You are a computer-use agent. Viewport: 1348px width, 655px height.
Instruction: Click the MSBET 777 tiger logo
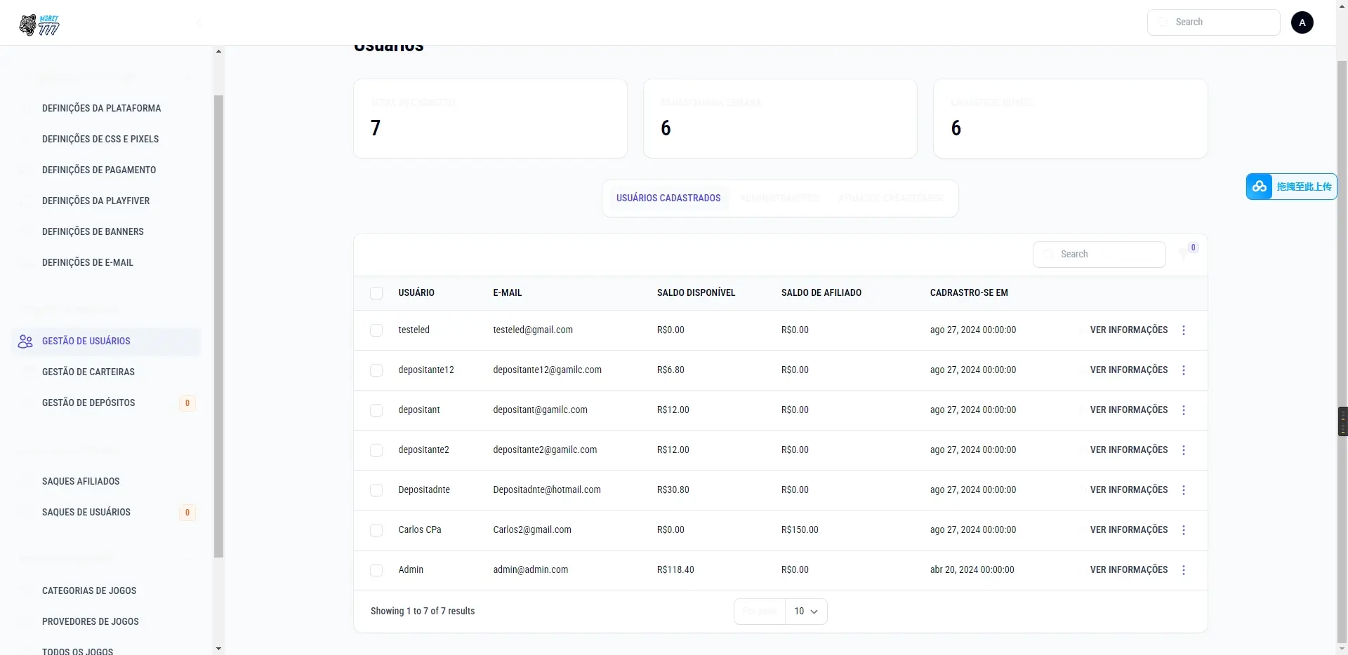pyautogui.click(x=39, y=25)
